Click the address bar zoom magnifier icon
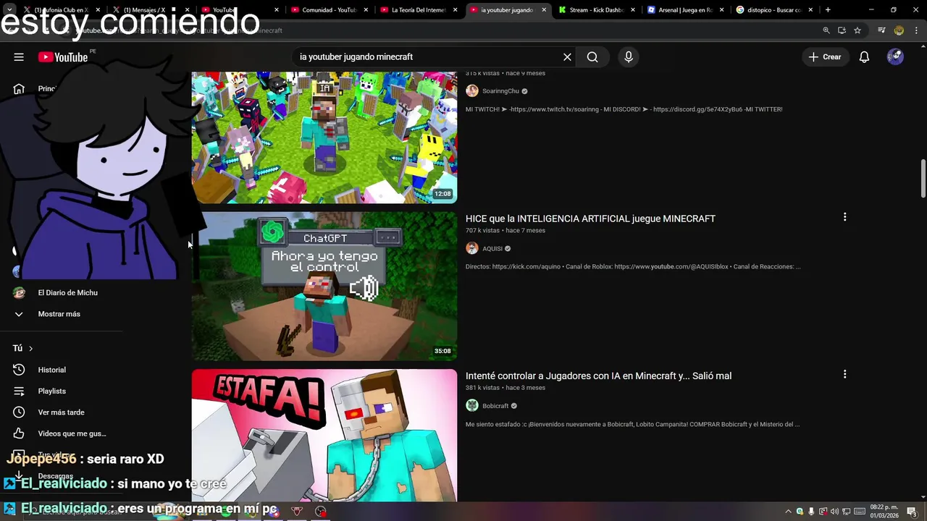Viewport: 927px width, 521px height. tap(826, 30)
